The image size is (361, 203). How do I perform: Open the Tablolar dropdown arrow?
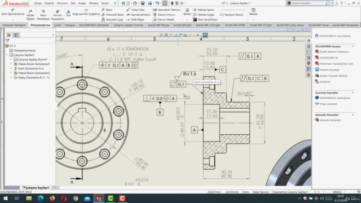[x=253, y=20]
